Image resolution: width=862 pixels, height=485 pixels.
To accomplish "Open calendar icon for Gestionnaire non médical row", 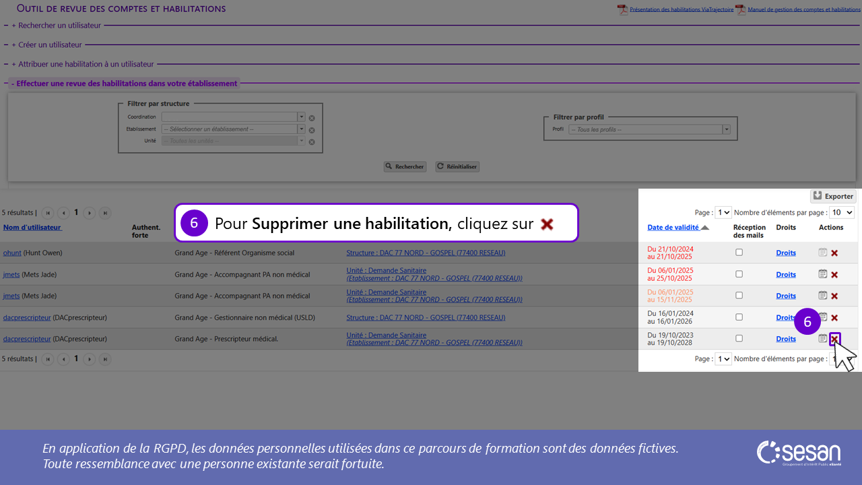I will [822, 317].
